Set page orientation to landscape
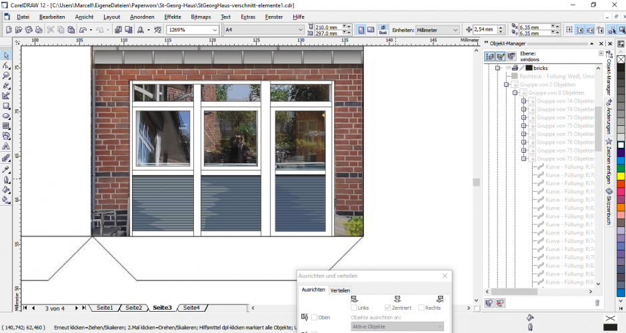Image resolution: width=626 pixels, height=333 pixels. pyautogui.click(x=371, y=30)
